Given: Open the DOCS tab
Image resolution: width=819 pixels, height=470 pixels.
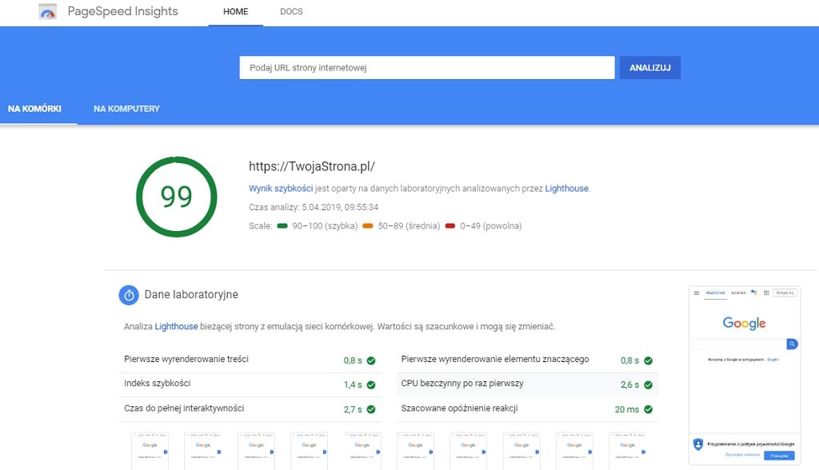Looking at the screenshot, I should point(291,11).
